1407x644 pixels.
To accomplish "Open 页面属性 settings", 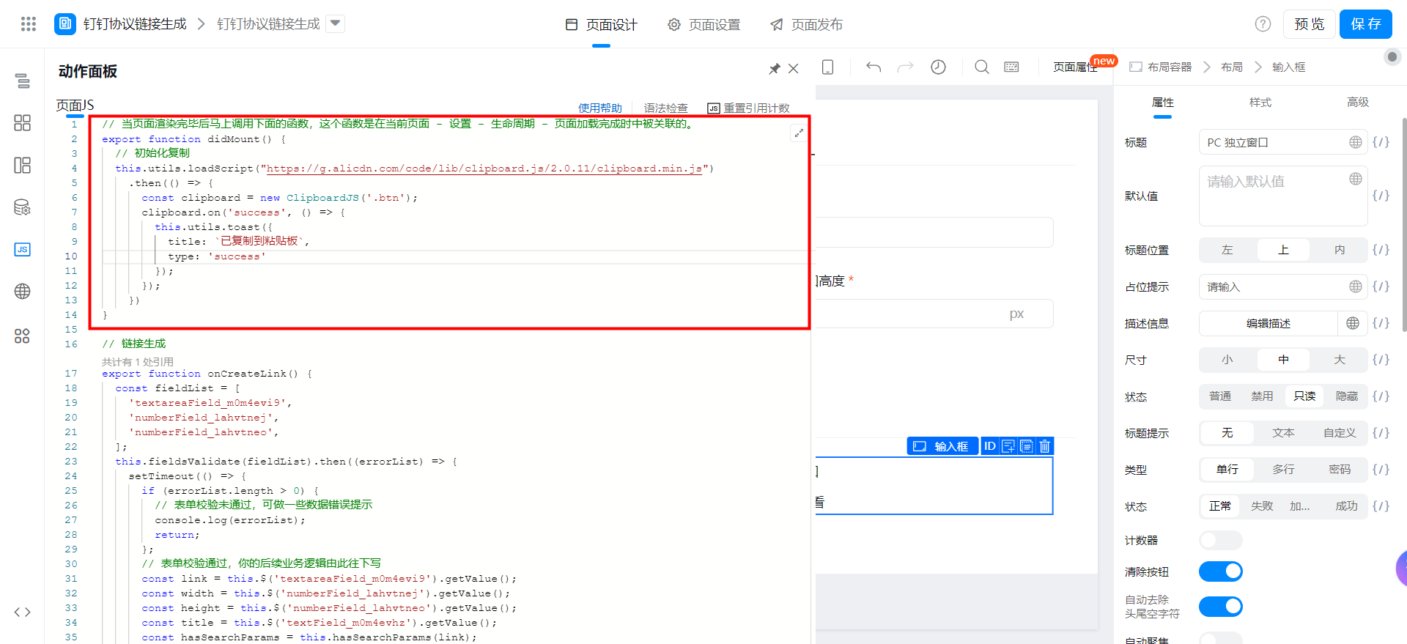I will [1075, 67].
